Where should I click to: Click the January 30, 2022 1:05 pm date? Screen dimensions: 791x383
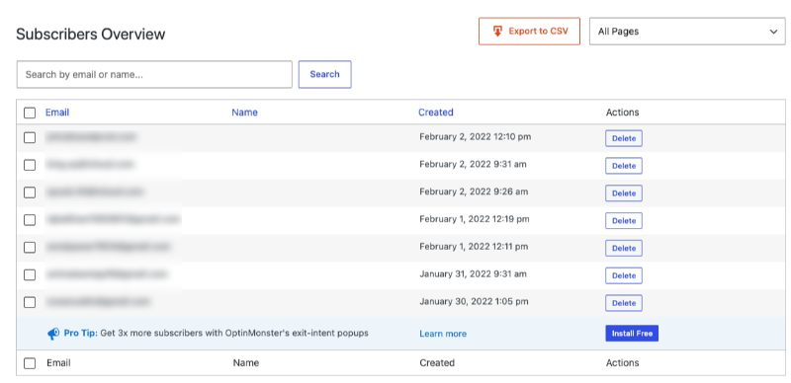(475, 301)
